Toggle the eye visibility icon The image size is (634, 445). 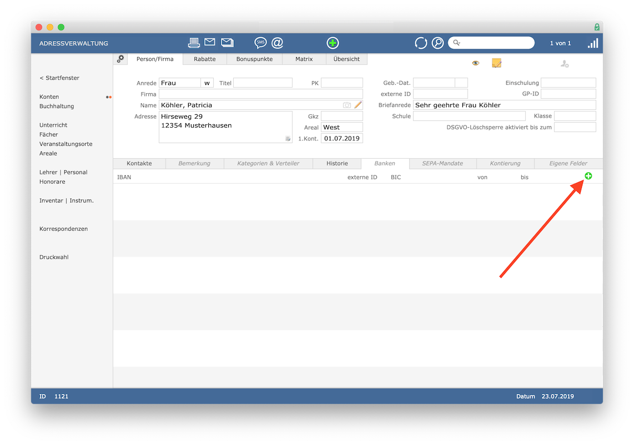[475, 63]
